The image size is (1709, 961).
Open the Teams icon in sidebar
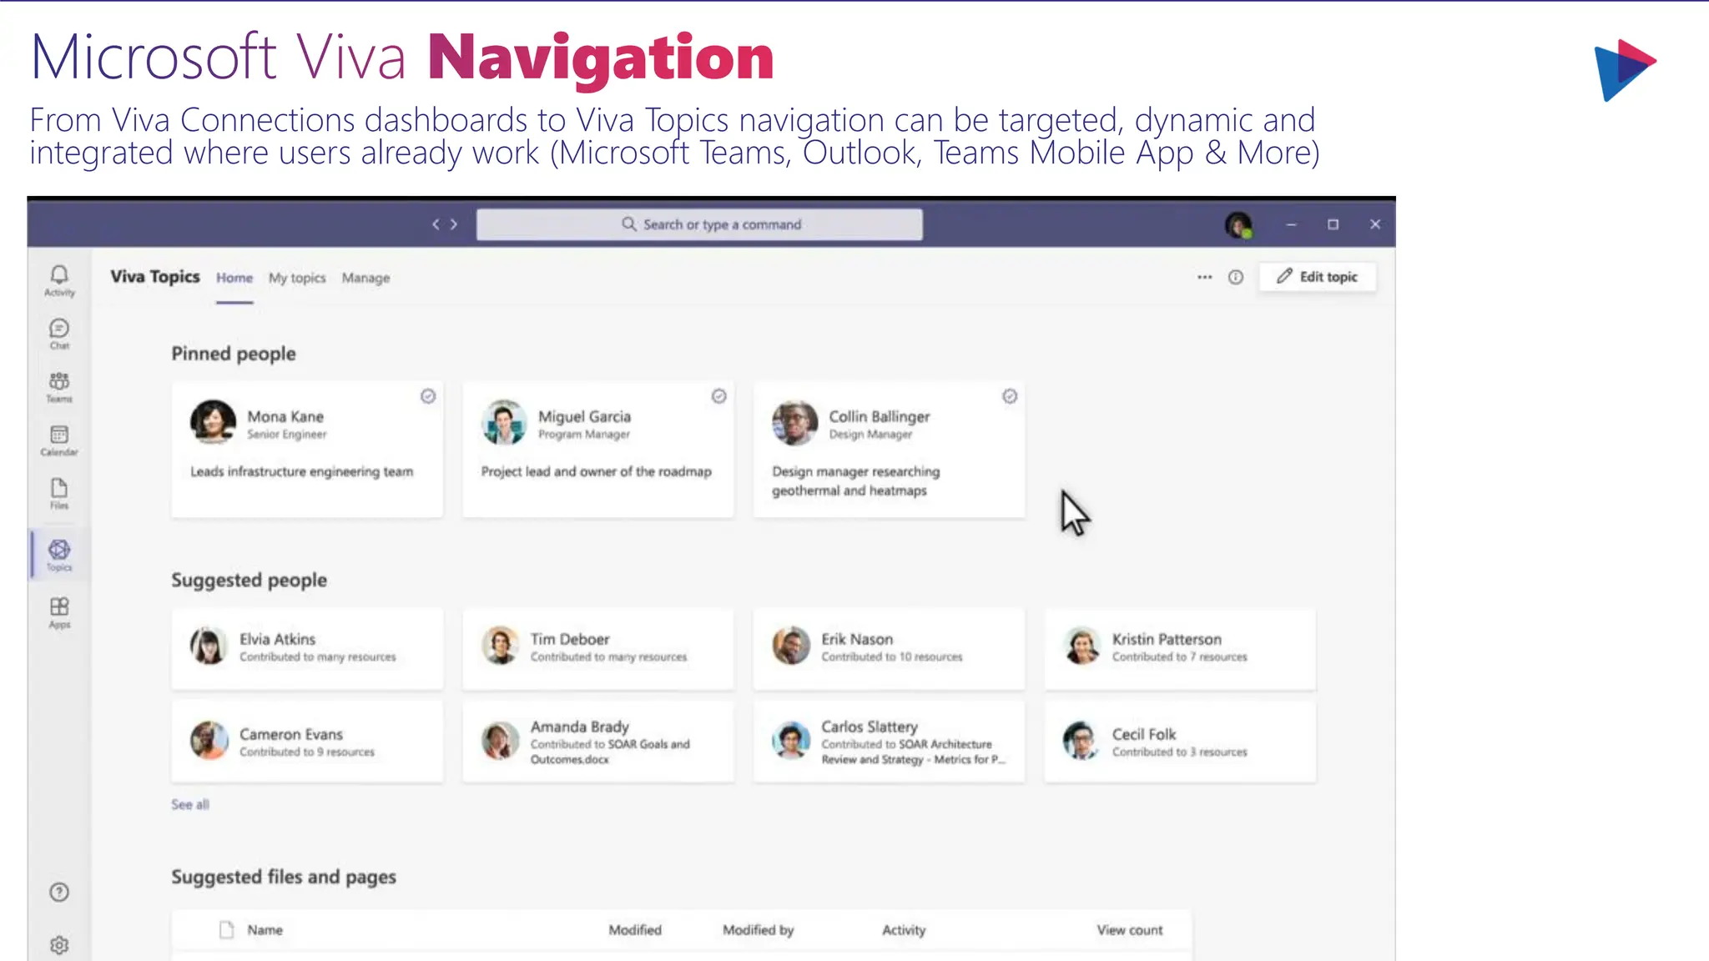[59, 387]
